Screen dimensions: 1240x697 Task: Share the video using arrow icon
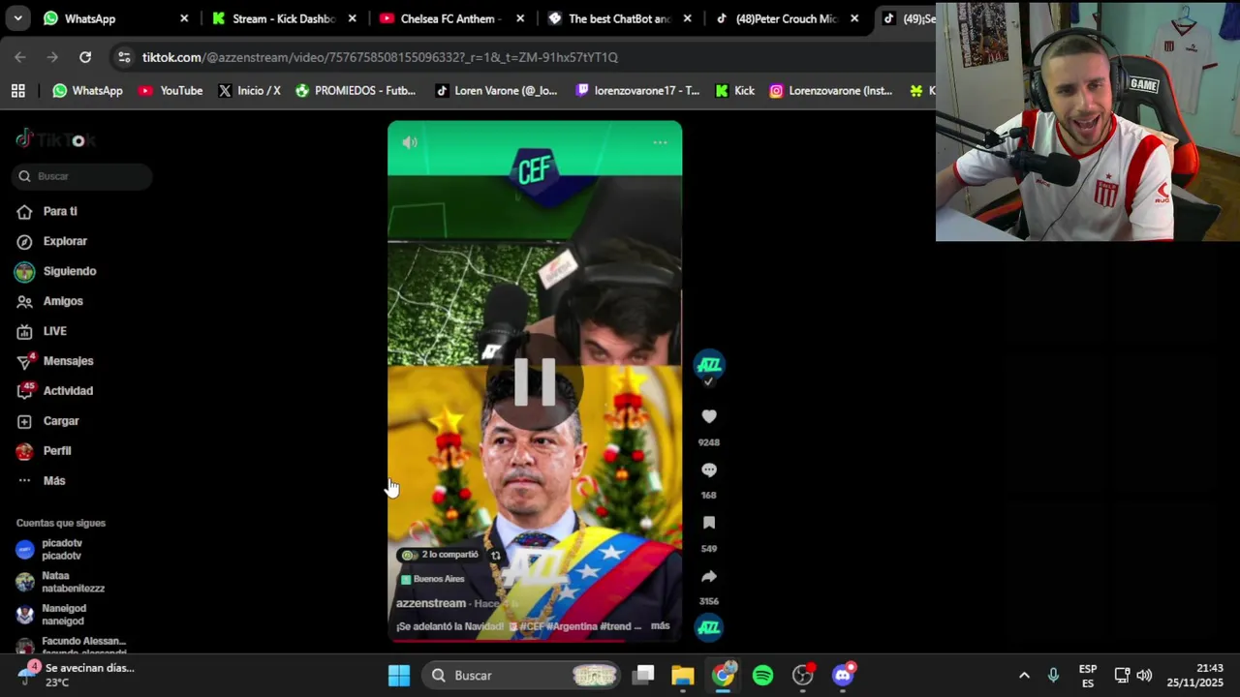pos(709,576)
